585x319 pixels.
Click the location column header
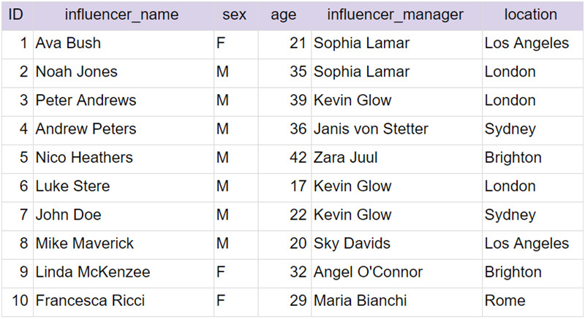pyautogui.click(x=532, y=15)
